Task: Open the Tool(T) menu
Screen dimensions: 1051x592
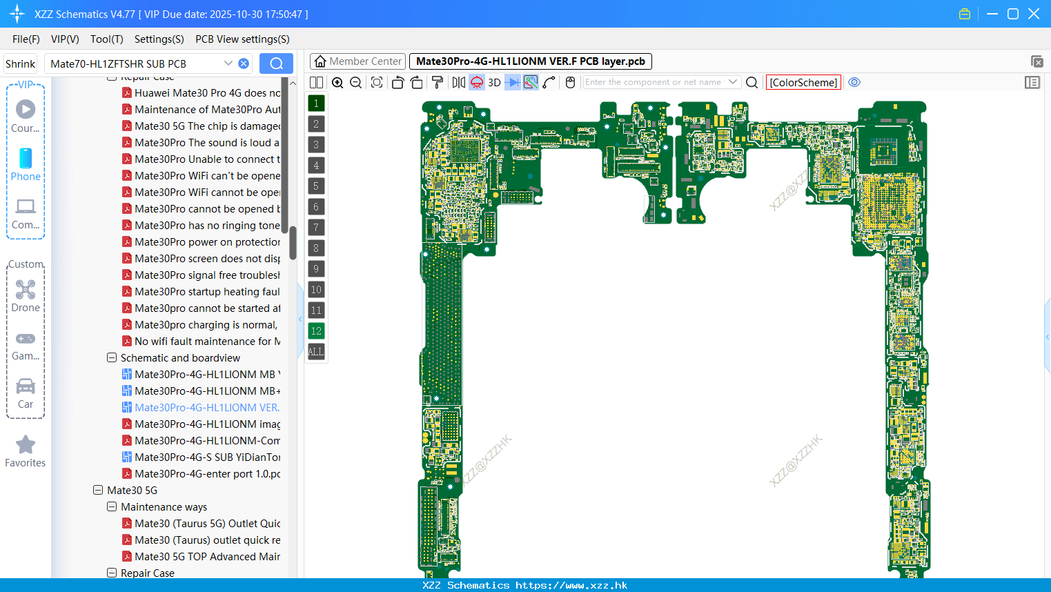Action: (107, 39)
